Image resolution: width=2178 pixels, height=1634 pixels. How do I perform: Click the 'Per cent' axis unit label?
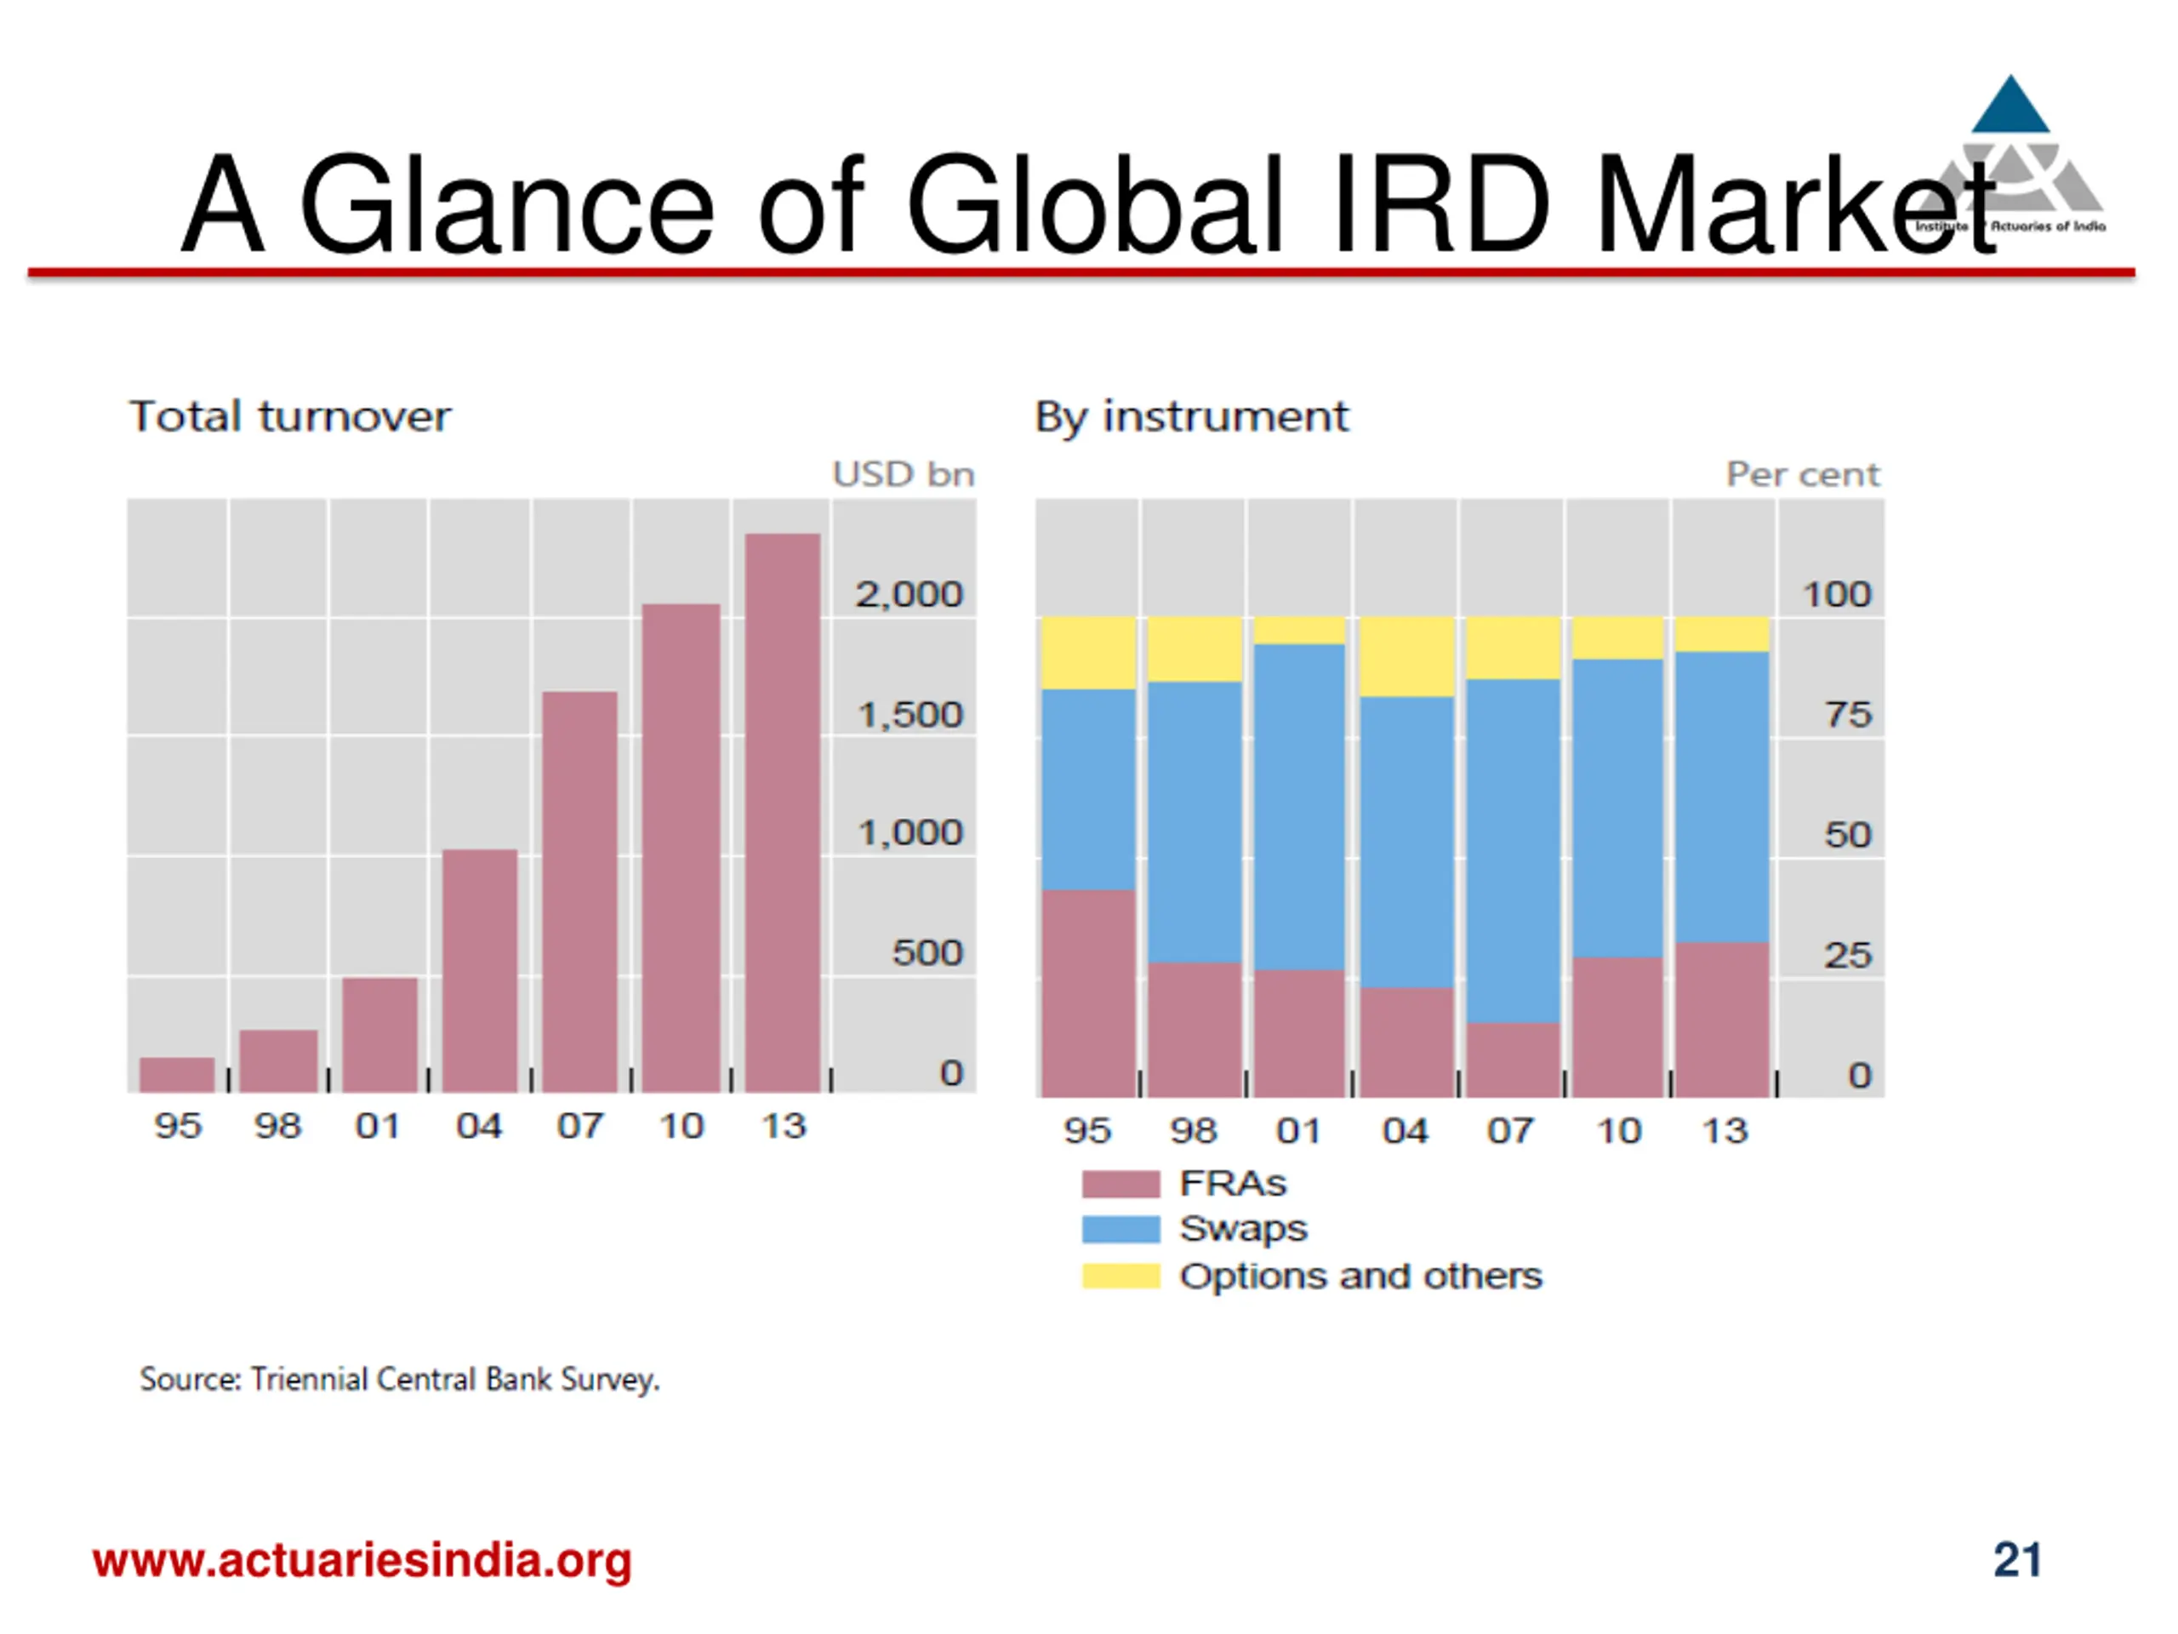(1802, 475)
